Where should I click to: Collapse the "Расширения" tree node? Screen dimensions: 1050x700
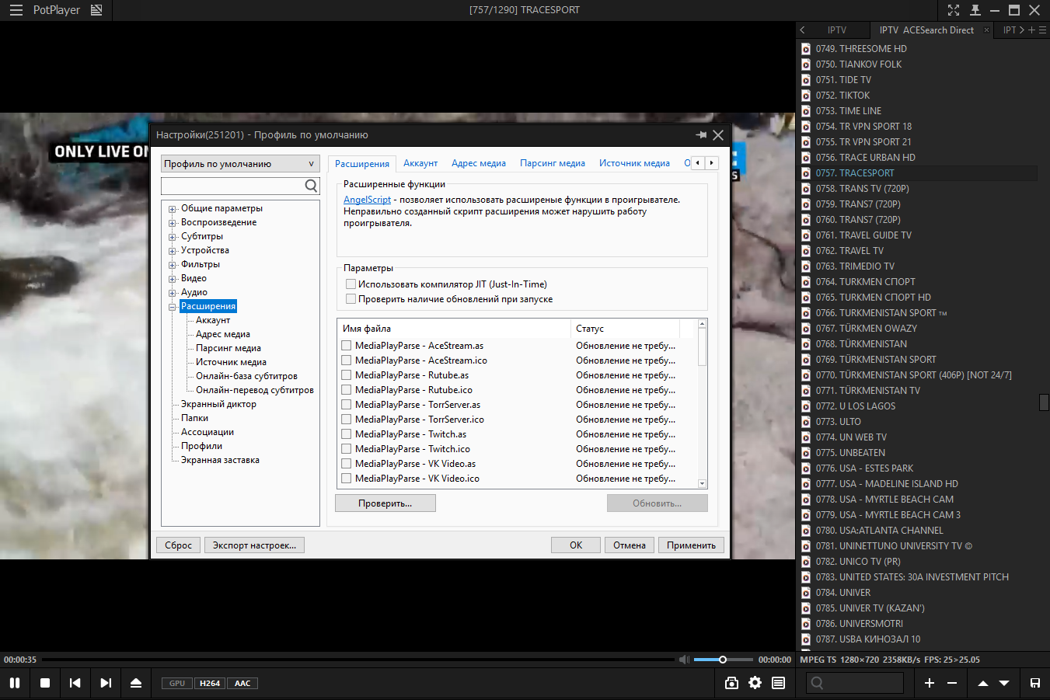click(x=173, y=307)
